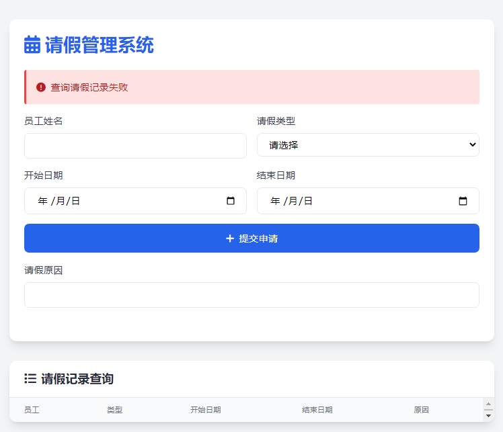Click the 开始日期 column header in table
503x432 pixels.
[205, 410]
